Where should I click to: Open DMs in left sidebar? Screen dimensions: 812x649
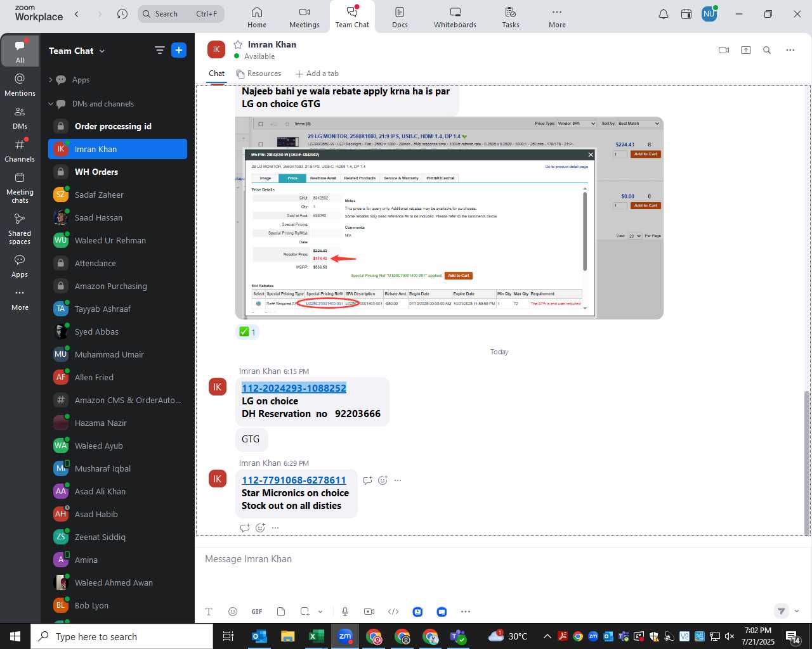[x=20, y=117]
